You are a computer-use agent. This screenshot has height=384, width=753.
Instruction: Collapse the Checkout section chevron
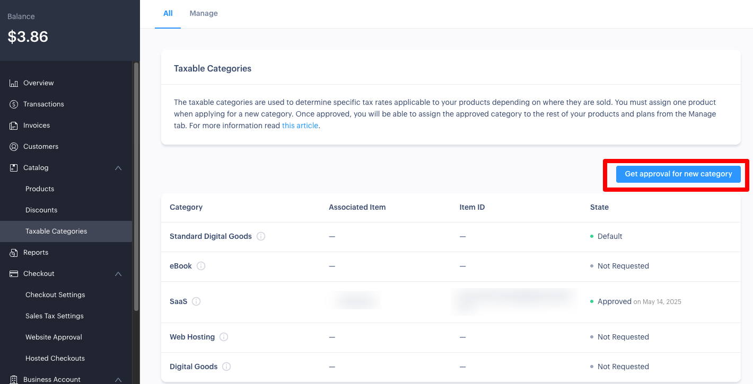click(118, 274)
